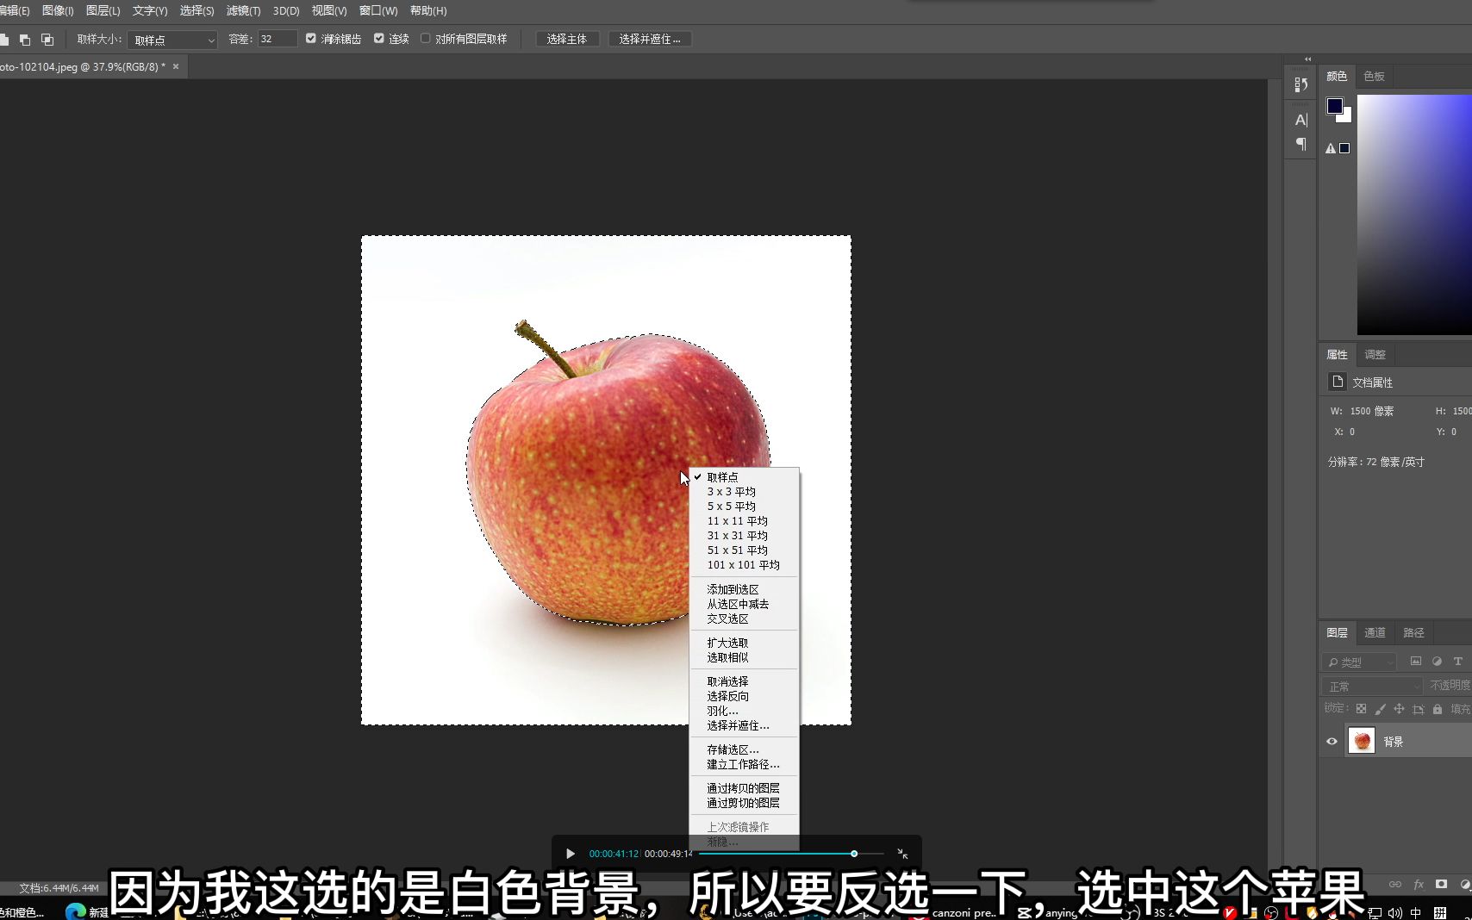Choose 选择反向 from the context menu

click(x=727, y=695)
